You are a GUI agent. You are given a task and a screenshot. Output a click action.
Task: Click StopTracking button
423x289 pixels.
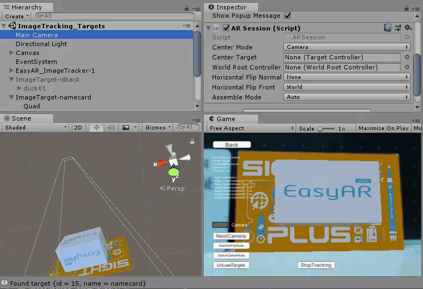pos(316,265)
